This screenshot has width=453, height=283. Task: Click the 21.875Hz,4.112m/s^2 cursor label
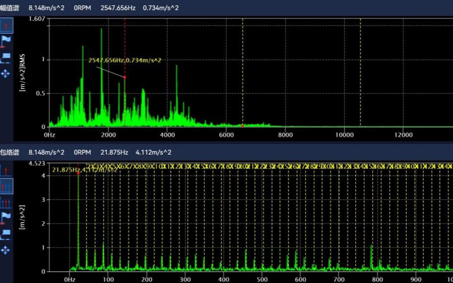[x=84, y=170]
